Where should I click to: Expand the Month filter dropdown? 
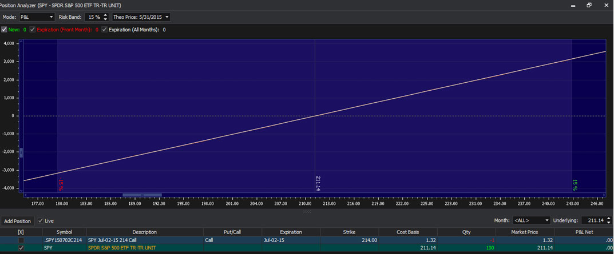(532, 220)
